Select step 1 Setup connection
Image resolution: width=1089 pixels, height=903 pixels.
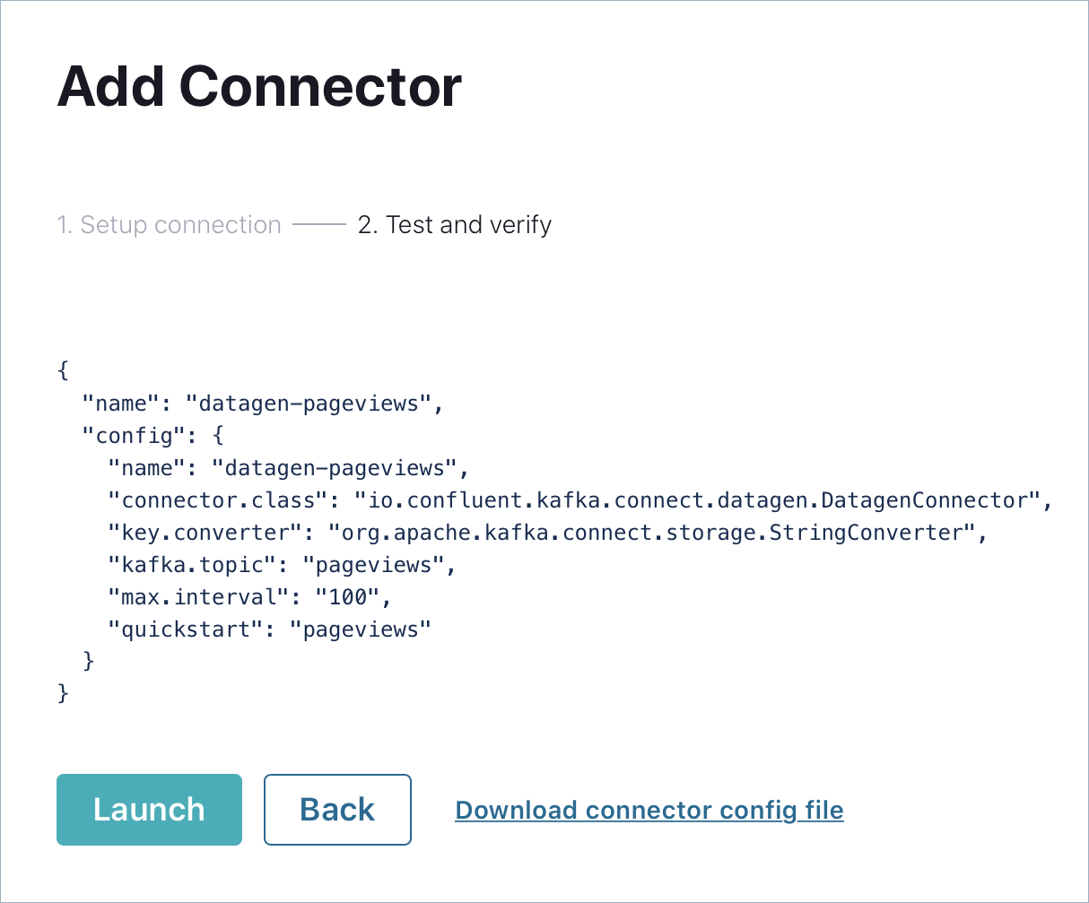(x=169, y=224)
